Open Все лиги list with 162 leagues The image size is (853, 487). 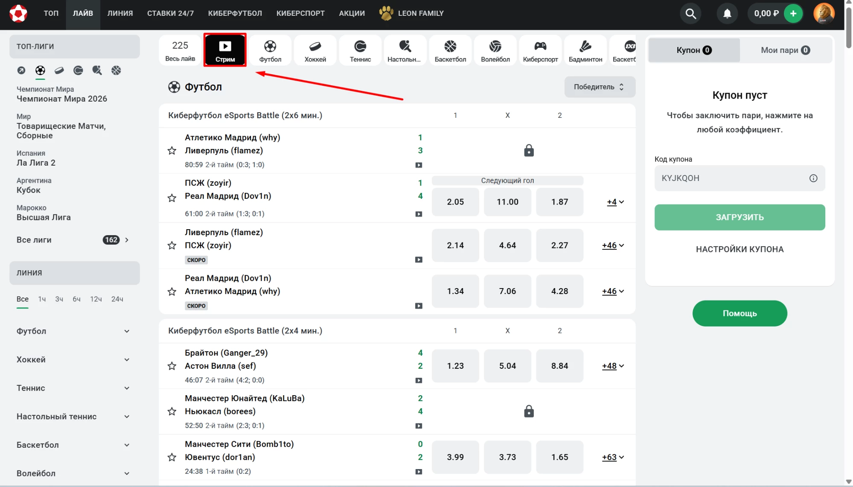pyautogui.click(x=73, y=240)
